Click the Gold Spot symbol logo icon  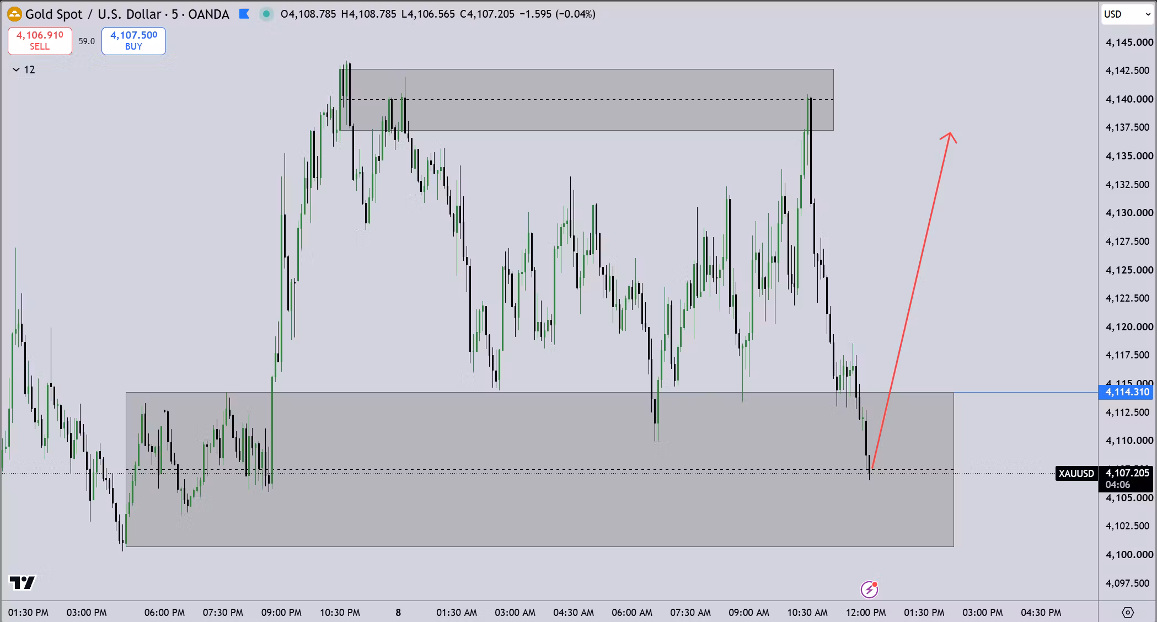click(14, 14)
